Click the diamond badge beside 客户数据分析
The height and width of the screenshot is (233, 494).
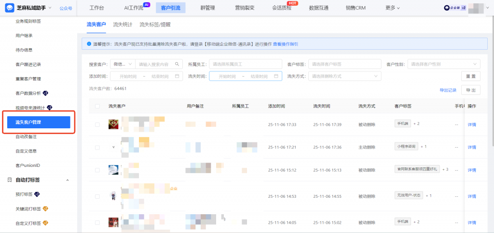pos(45,93)
